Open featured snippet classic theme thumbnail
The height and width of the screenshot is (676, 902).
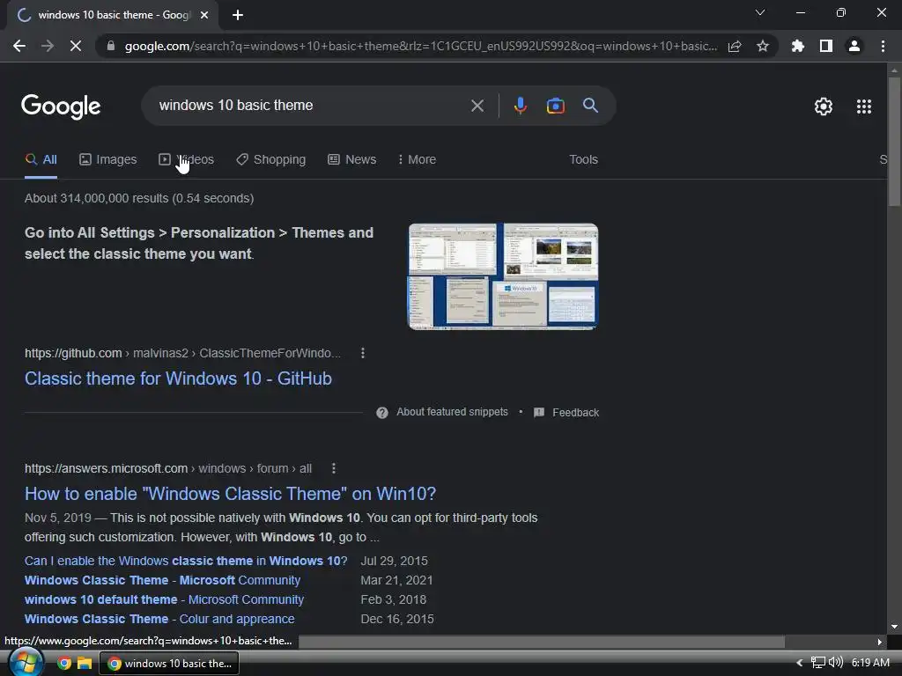(x=503, y=276)
